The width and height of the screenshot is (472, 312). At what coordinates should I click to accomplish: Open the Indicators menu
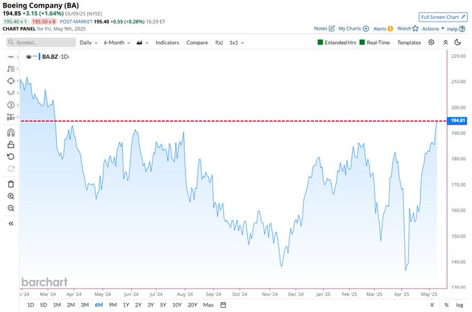tap(167, 43)
